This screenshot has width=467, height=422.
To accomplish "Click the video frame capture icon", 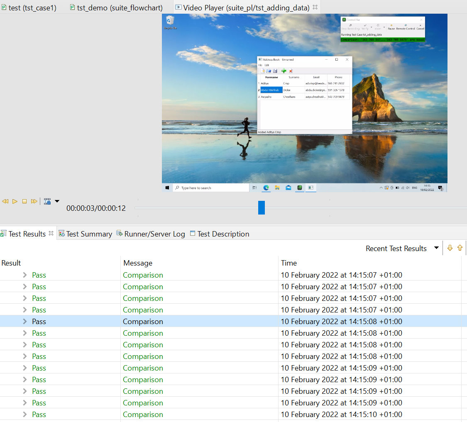I will coord(47,201).
